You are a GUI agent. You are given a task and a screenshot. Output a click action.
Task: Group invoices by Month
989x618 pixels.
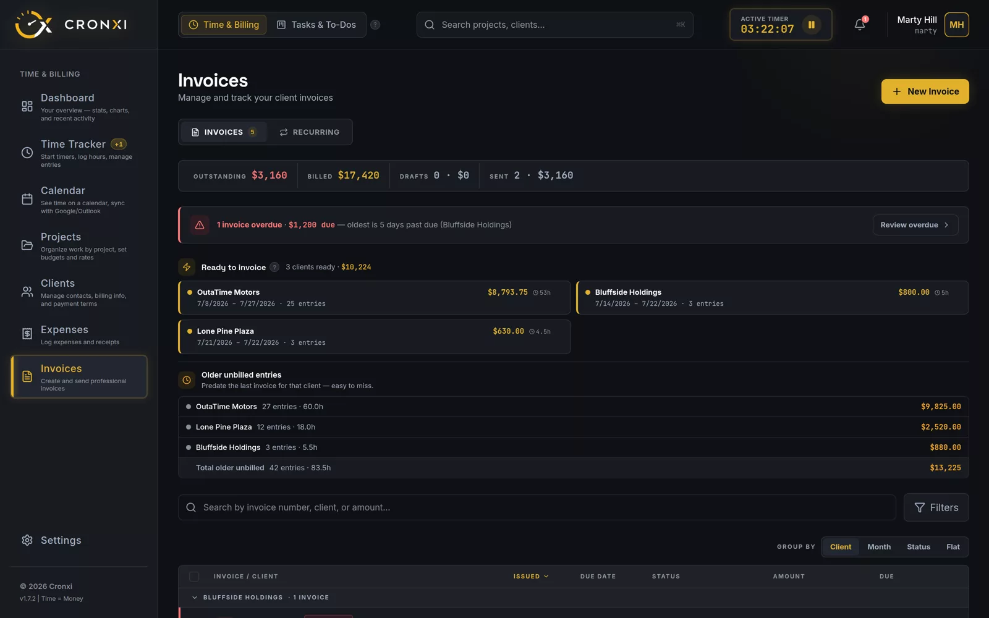tap(879, 547)
